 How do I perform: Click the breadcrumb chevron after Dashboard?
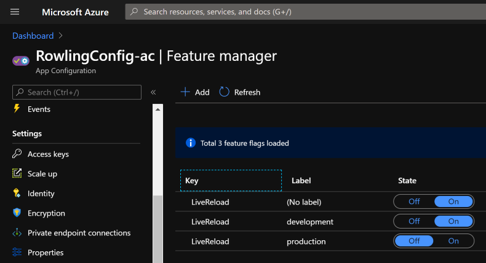[60, 36]
